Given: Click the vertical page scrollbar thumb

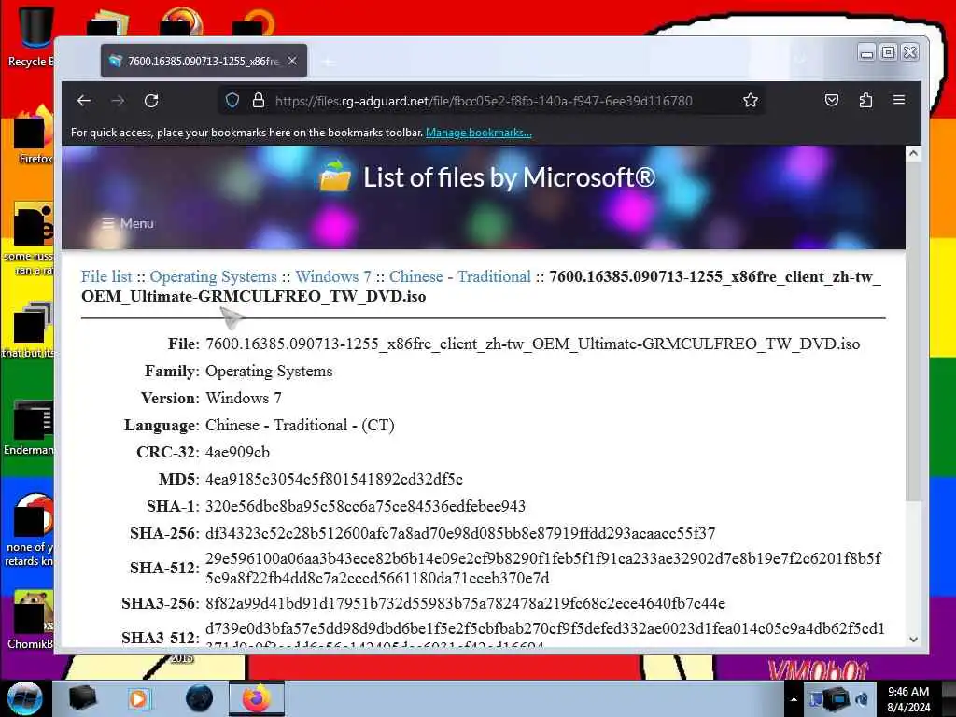Looking at the screenshot, I should point(913,332).
